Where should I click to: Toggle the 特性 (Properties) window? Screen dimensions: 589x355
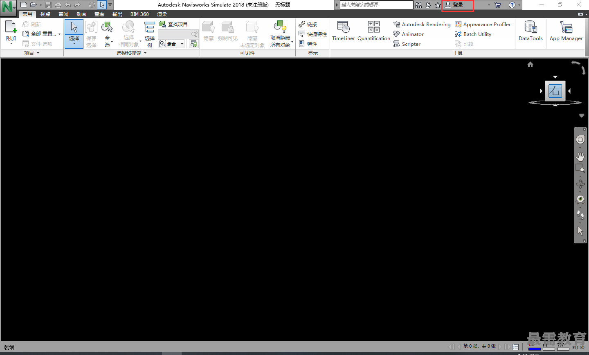click(308, 44)
